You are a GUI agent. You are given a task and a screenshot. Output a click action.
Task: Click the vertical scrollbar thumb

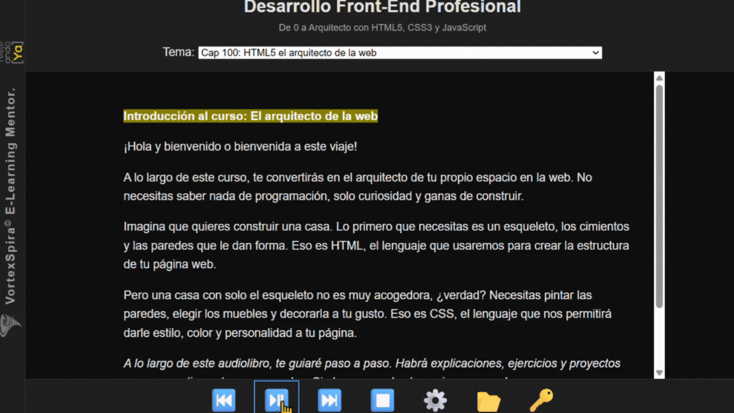pyautogui.click(x=659, y=196)
